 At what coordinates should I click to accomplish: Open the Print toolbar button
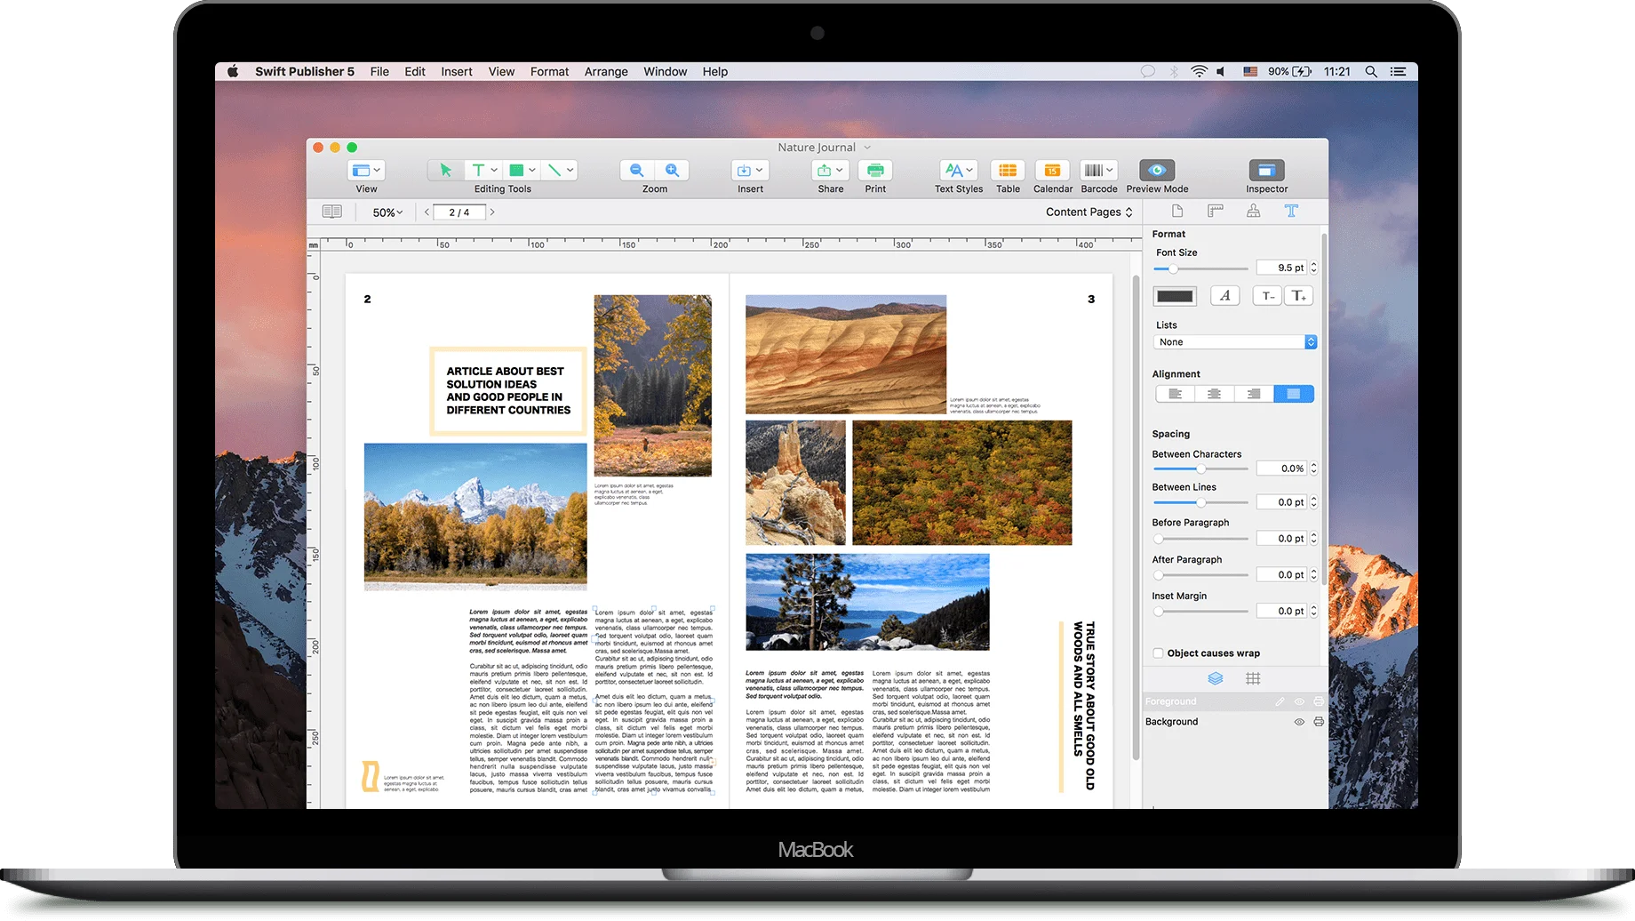point(875,170)
